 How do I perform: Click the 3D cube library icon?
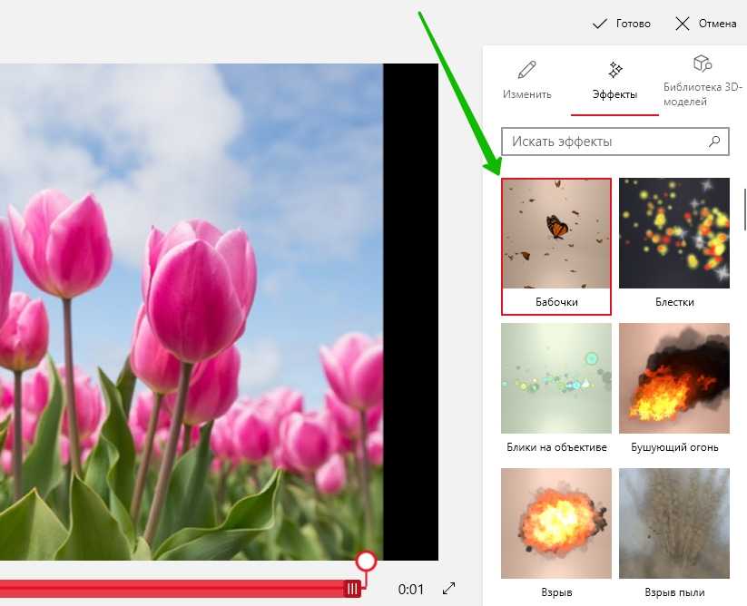pyautogui.click(x=702, y=64)
